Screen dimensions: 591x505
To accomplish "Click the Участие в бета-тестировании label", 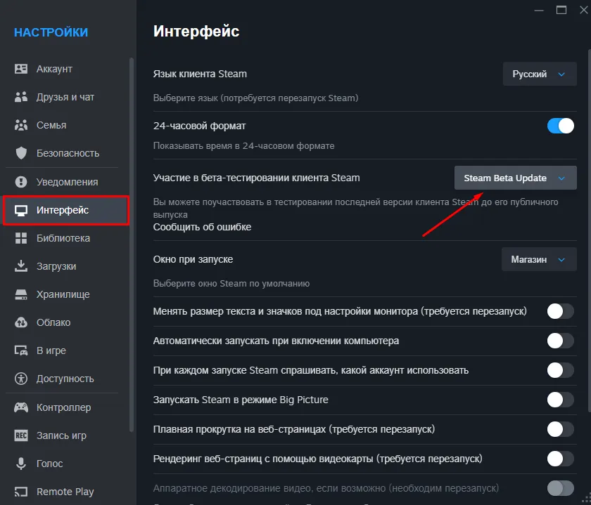I will tap(256, 178).
